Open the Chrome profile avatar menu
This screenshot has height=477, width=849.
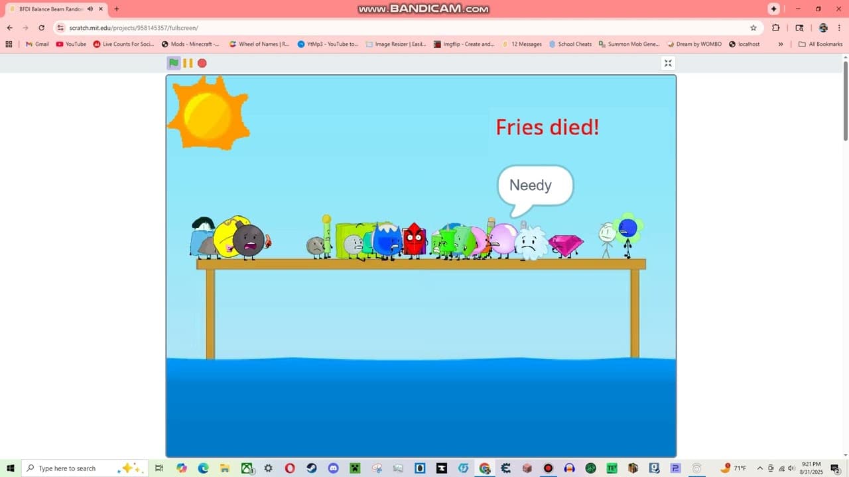[x=823, y=28]
